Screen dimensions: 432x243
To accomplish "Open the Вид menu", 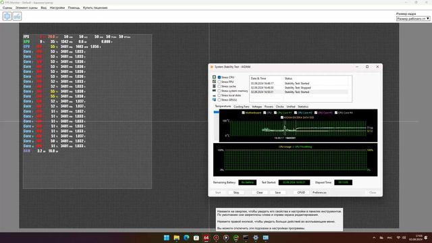I will click(x=43, y=7).
